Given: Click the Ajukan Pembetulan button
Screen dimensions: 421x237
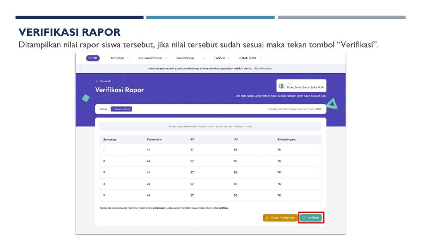Looking at the screenshot, I should [x=280, y=218].
